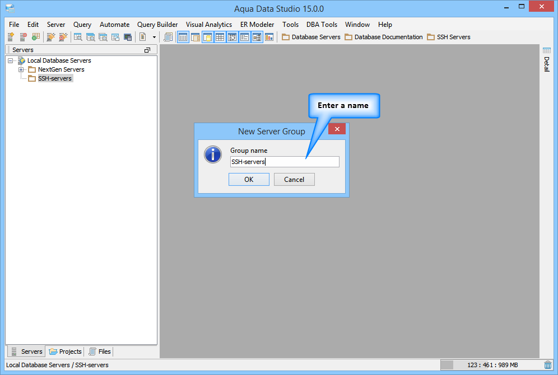
Task: Open the Window menu
Action: coord(357,25)
